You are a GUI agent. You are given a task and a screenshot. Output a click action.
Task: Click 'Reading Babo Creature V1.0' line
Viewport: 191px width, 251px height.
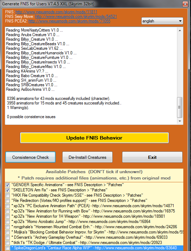pyautogui.click(x=32, y=76)
